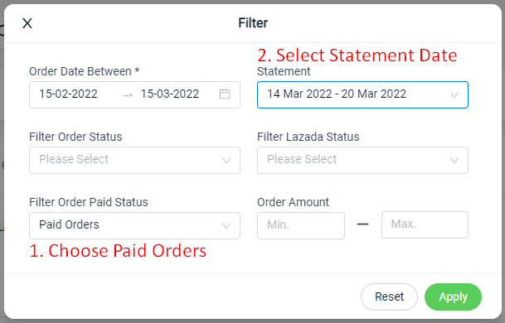
Task: Apply the filter with the green Apply button
Action: (x=453, y=296)
